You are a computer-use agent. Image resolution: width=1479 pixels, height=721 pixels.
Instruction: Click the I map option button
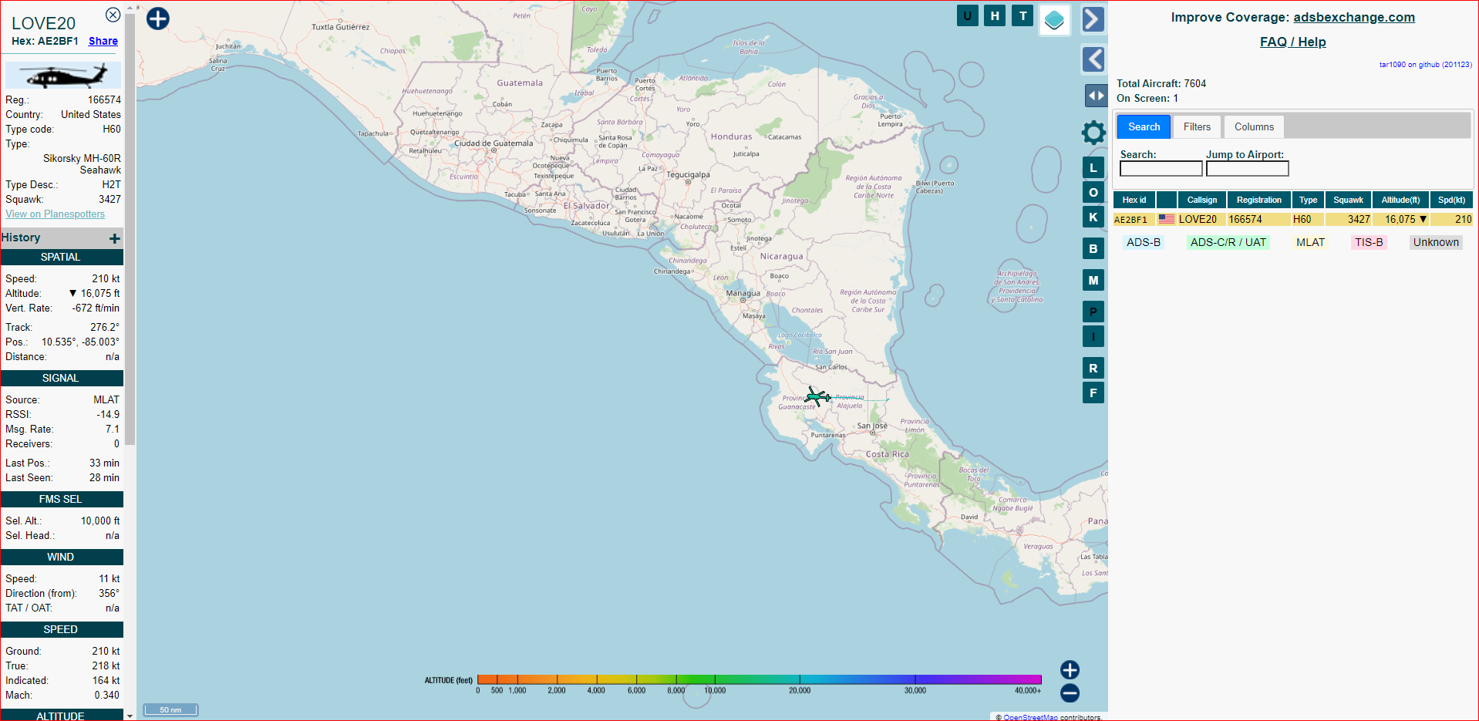(1093, 337)
